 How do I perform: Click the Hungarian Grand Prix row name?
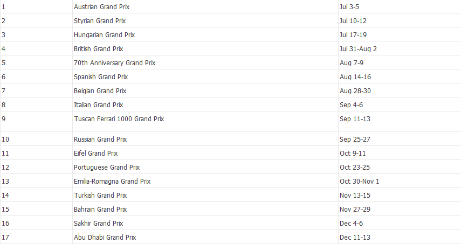point(104,35)
